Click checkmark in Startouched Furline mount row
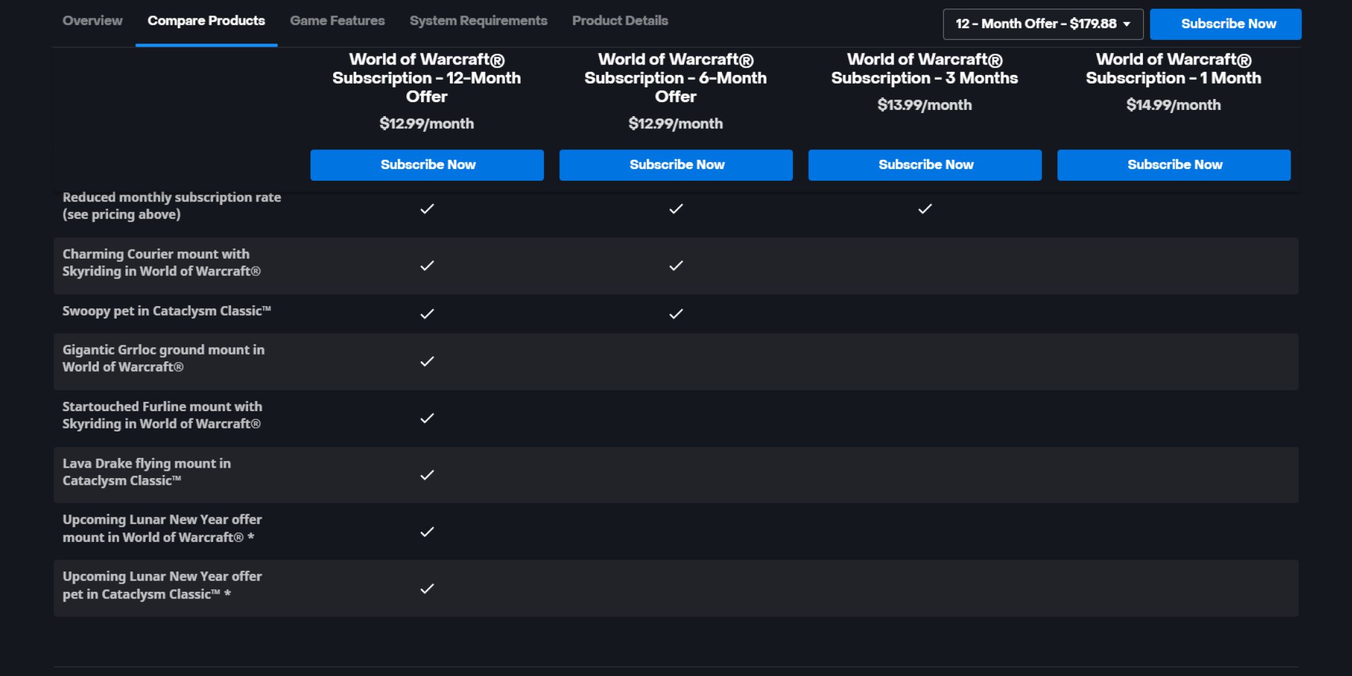 point(427,418)
